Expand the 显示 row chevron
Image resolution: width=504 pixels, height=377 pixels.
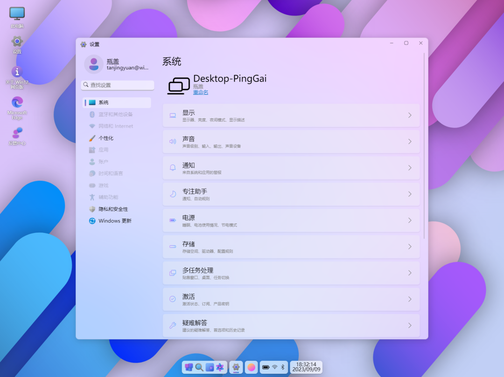coord(410,115)
